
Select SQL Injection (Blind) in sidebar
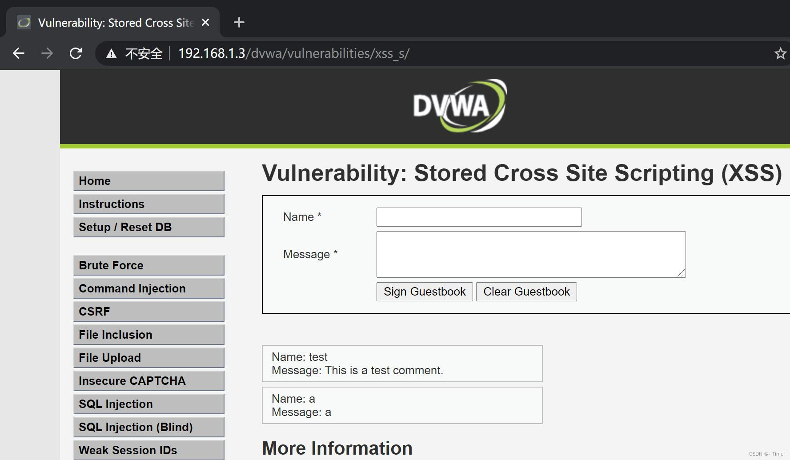point(149,427)
